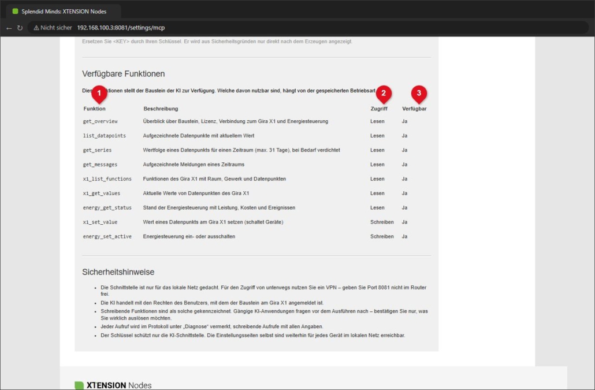Viewport: 595px width, 390px height.
Task: Reload the page with the refresh icon
Action: coord(20,28)
